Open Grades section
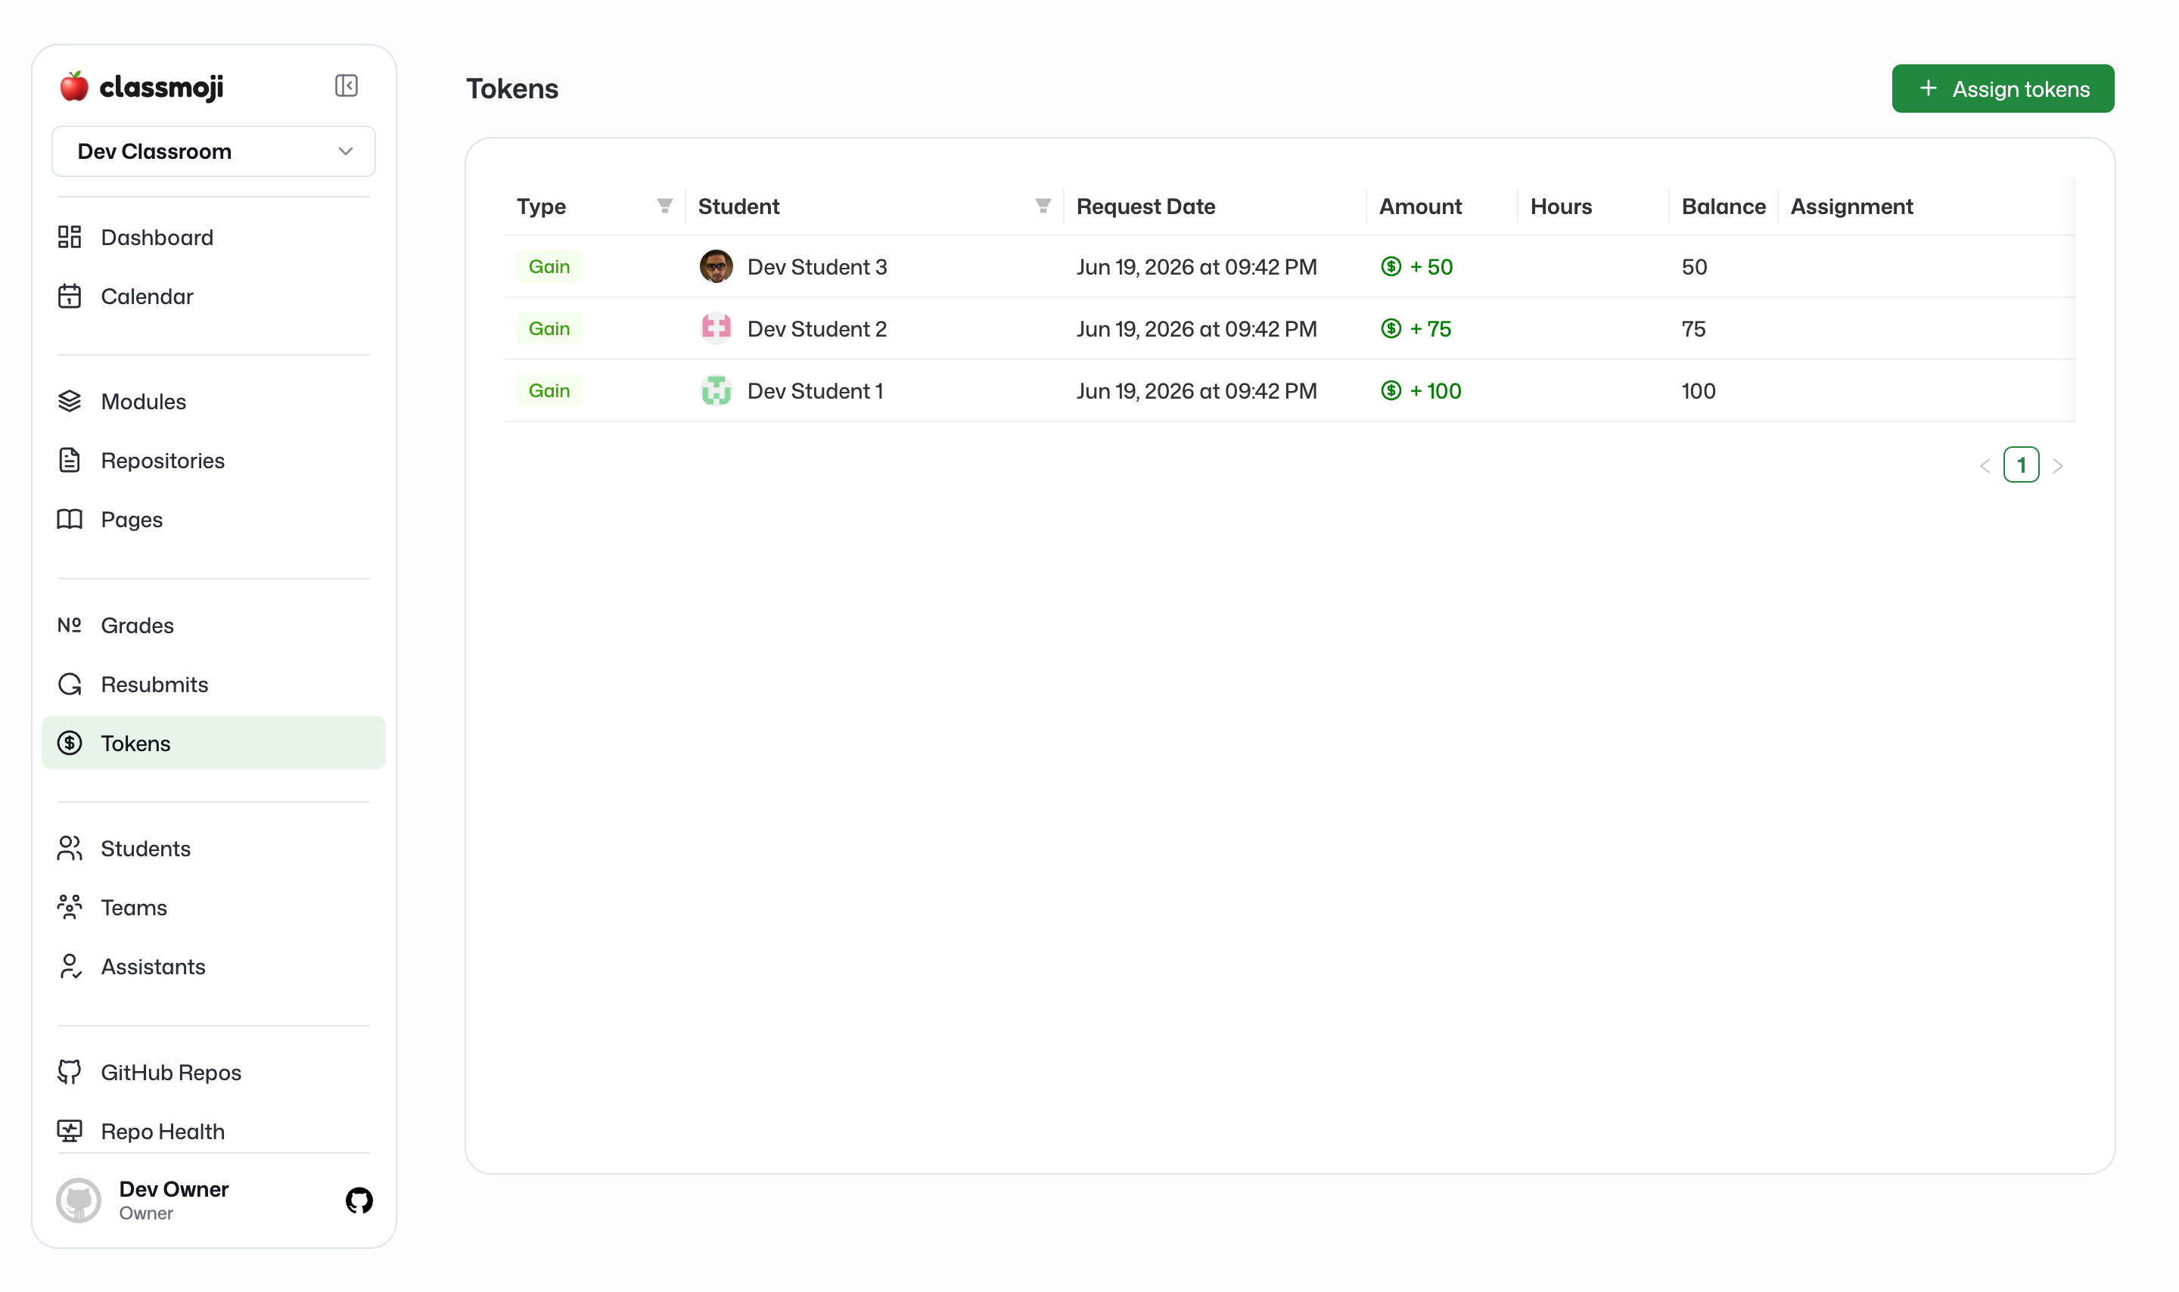 pos(138,625)
